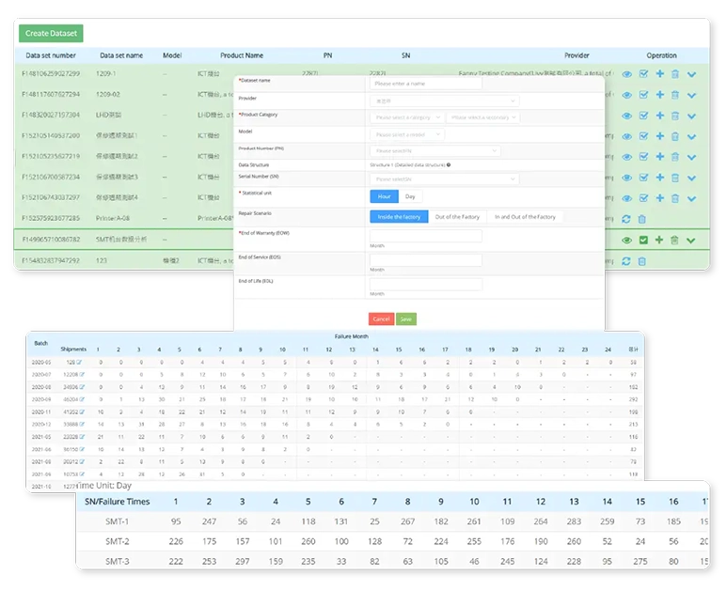The image size is (727, 590).
Task: Click the Create Dataset button
Action: click(x=51, y=34)
